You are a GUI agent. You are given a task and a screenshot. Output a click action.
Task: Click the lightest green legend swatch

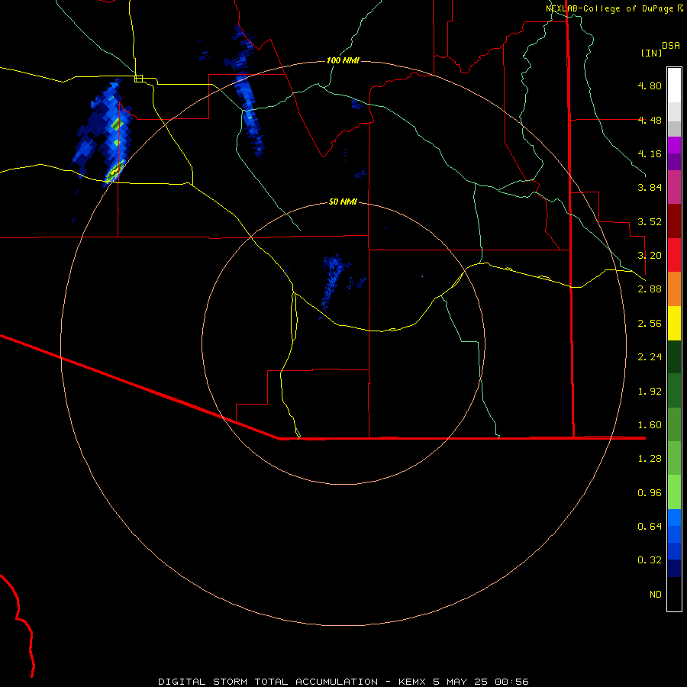point(674,492)
